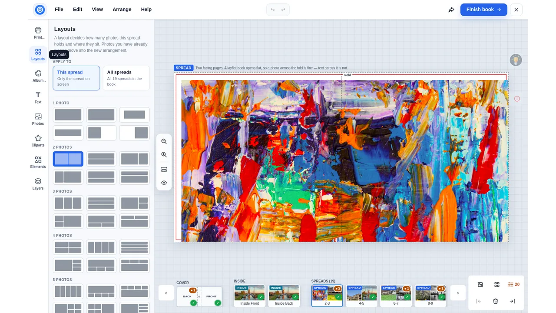Open the Albums panel in sidebar

[38, 76]
